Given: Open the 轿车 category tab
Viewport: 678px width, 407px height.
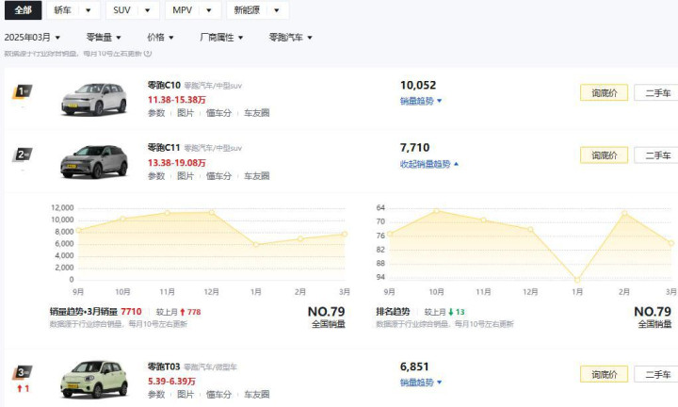Looking at the screenshot, I should pos(63,10).
